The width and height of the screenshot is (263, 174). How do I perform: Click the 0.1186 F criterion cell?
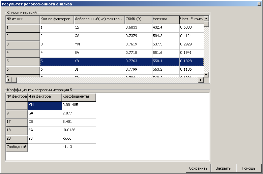(192, 70)
